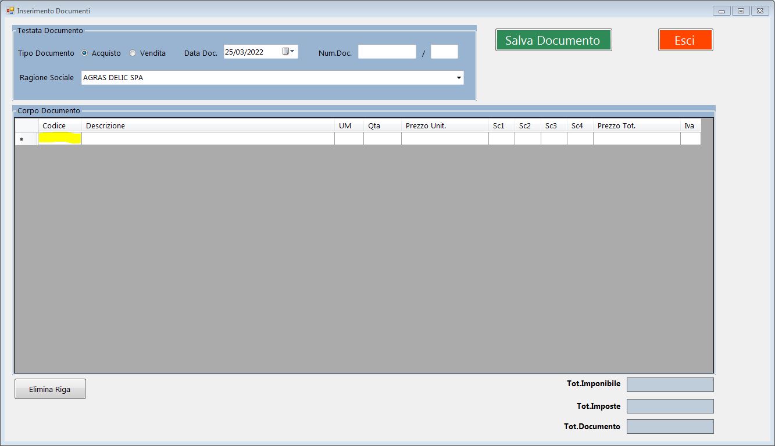The width and height of the screenshot is (775, 446).
Task: Click the Sc3 column header
Action: (x=554, y=125)
